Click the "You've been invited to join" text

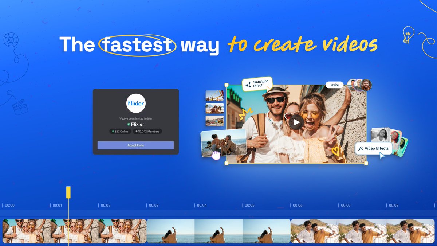(x=135, y=118)
